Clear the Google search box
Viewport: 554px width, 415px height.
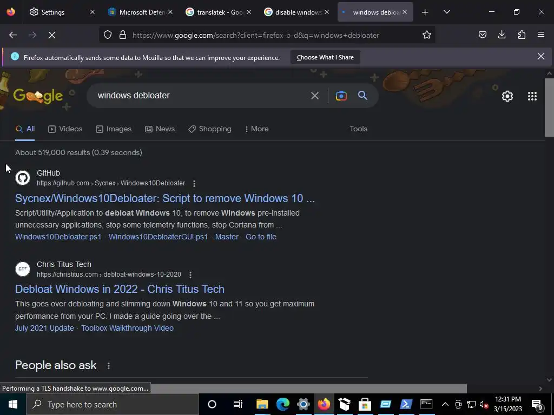pyautogui.click(x=314, y=96)
